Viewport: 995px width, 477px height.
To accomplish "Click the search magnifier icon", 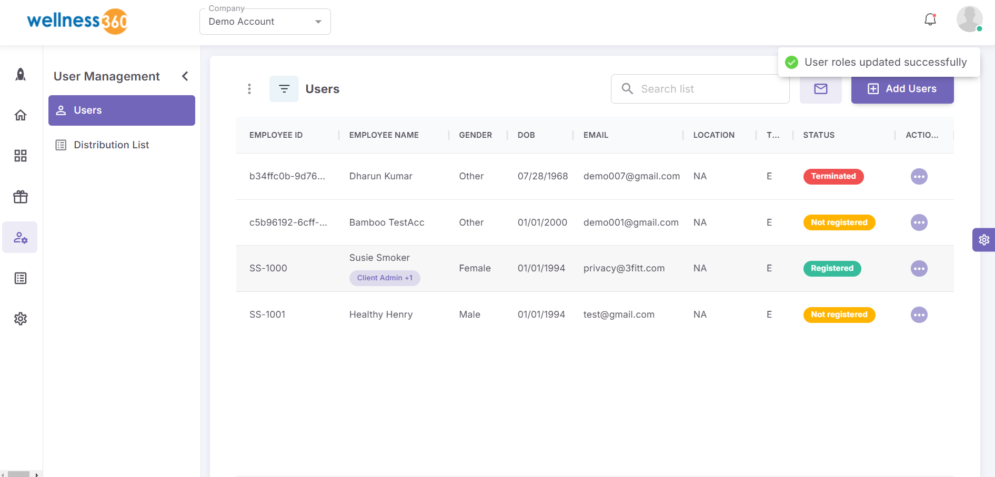I will tap(627, 88).
